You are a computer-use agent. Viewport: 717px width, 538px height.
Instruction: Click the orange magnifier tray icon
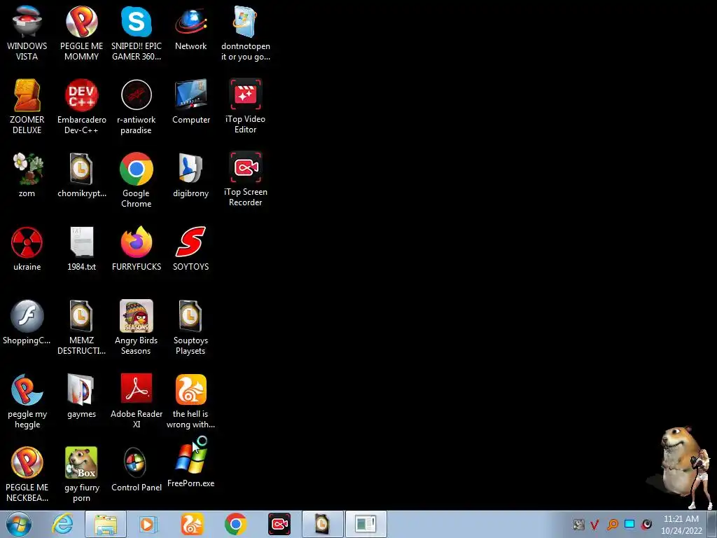point(612,524)
